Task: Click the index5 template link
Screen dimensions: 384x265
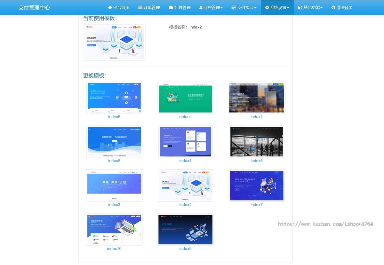Action: (114, 117)
